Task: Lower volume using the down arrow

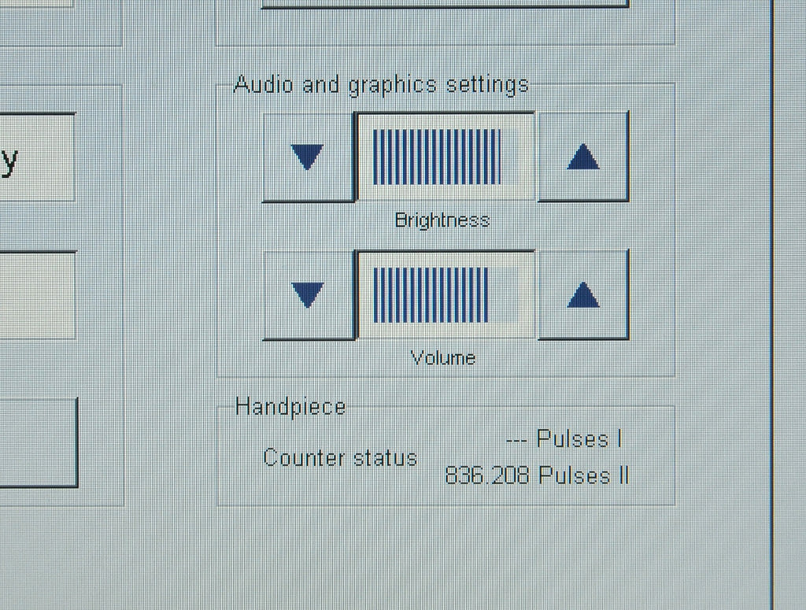Action: pyautogui.click(x=309, y=295)
